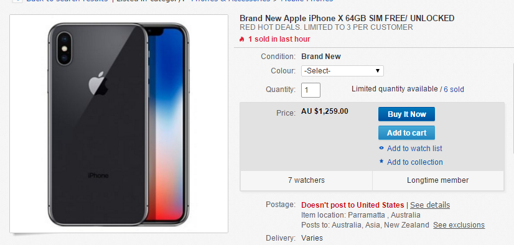
Task: Open See details postage link
Action: 430,205
